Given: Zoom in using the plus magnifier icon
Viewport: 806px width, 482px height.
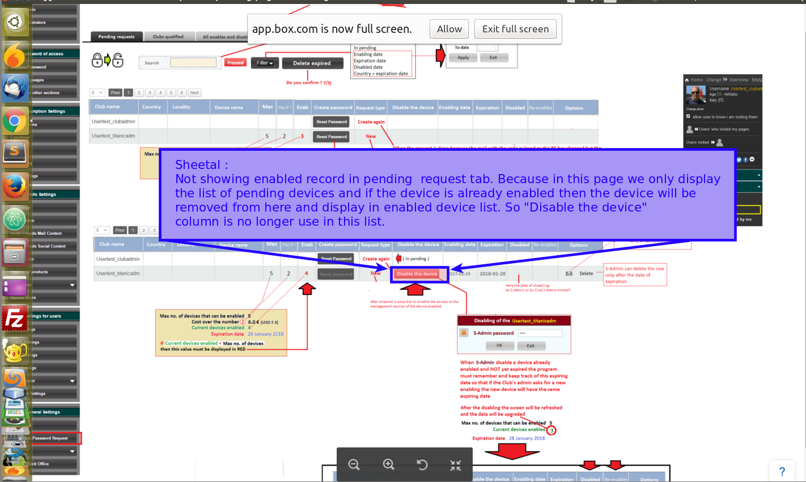Looking at the screenshot, I should pos(388,465).
